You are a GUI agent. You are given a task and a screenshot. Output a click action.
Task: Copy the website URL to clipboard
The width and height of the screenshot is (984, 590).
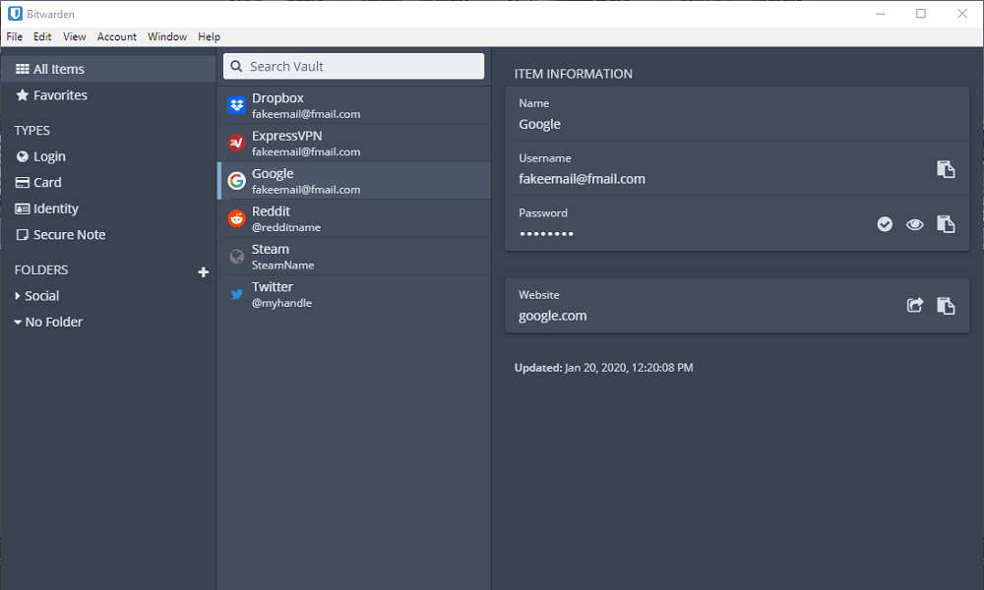[x=946, y=306]
